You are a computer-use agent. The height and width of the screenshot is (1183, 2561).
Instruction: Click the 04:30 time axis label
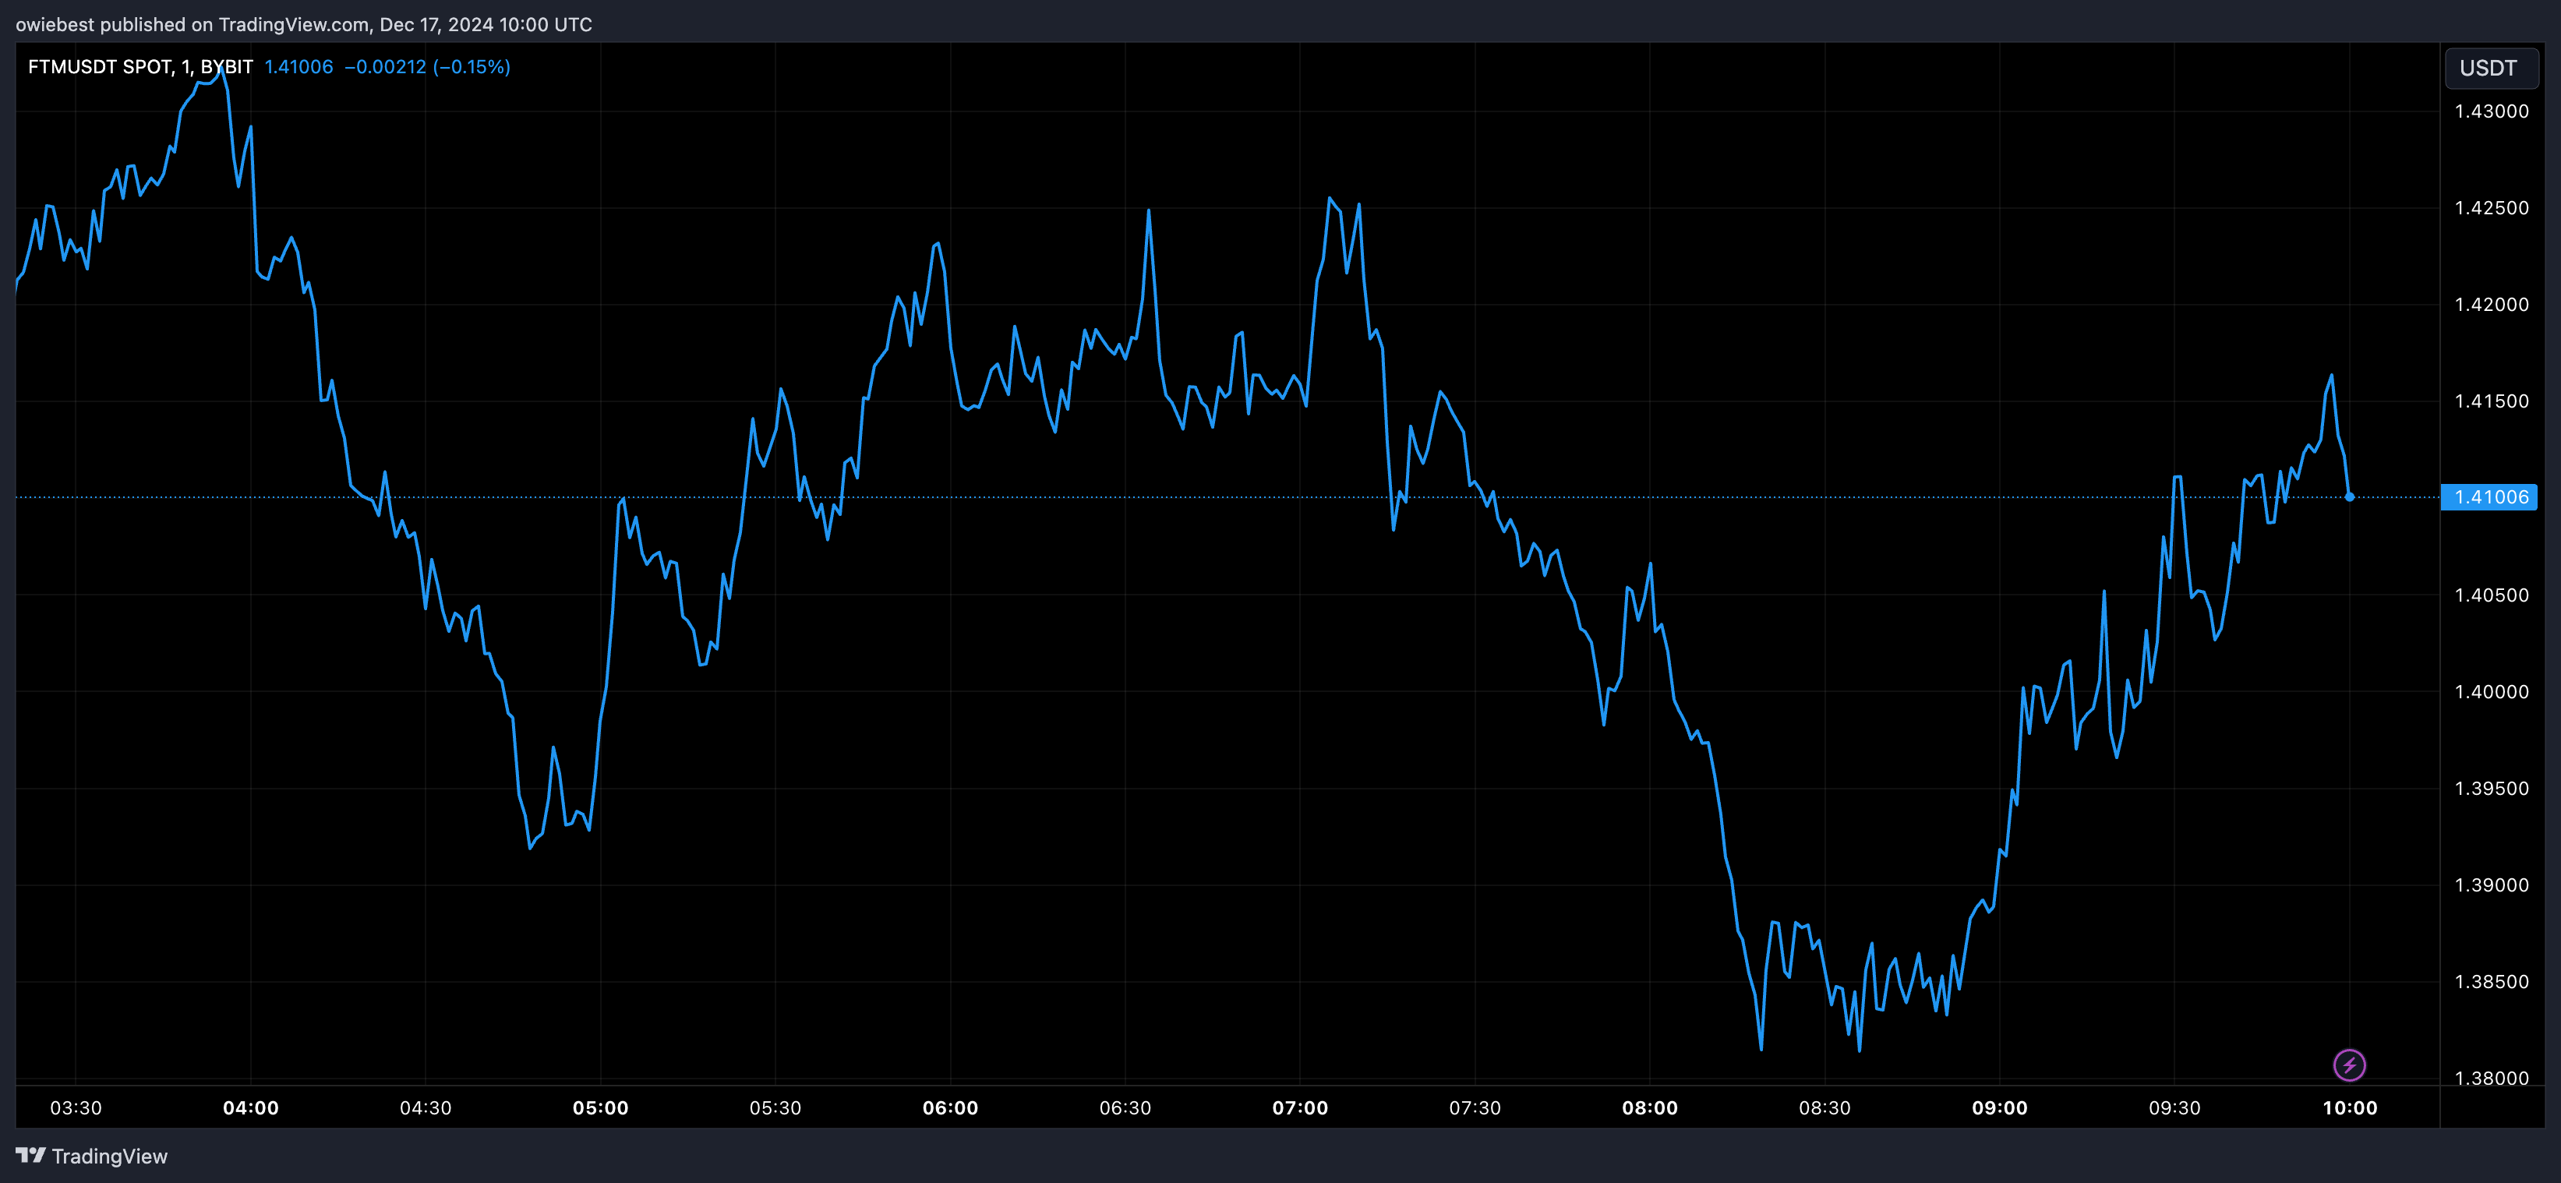pyautogui.click(x=426, y=1107)
